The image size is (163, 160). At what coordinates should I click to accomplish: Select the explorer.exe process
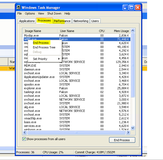point(32,88)
